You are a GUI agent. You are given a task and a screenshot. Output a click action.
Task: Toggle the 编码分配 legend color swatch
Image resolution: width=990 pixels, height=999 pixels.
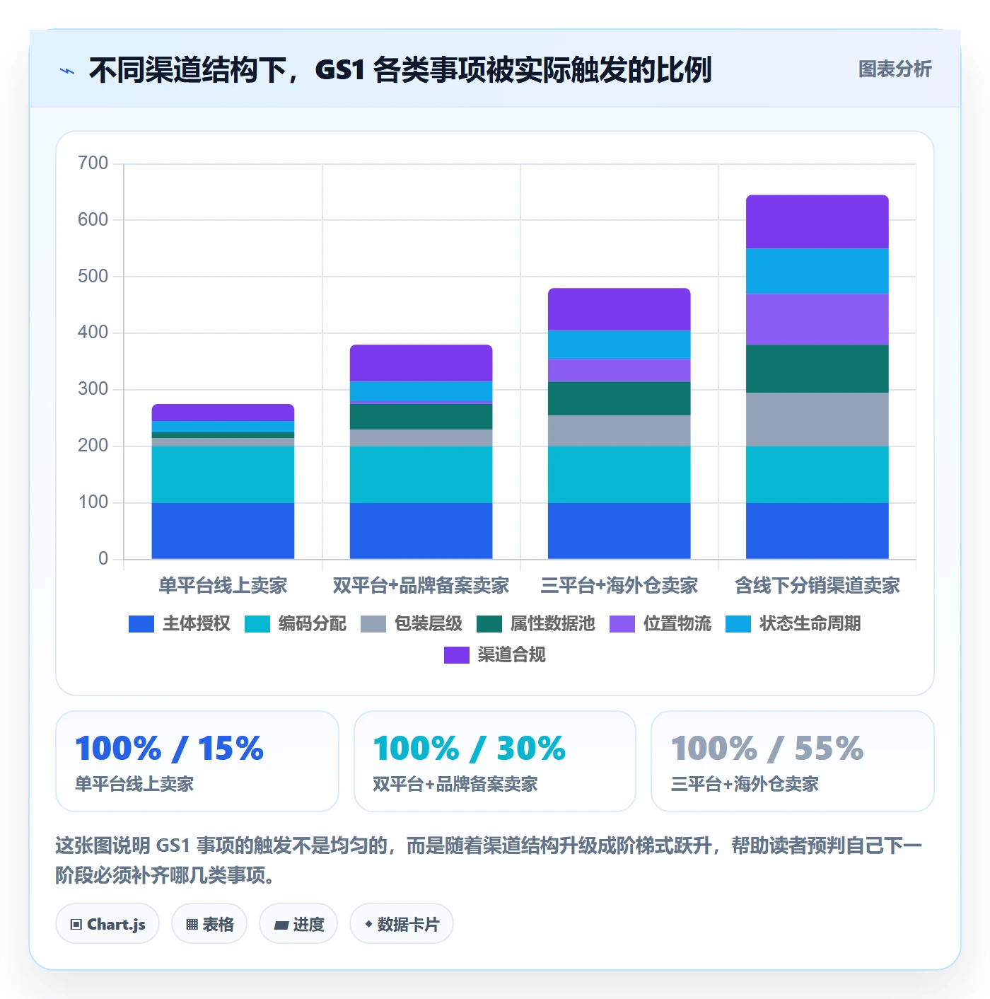[257, 624]
